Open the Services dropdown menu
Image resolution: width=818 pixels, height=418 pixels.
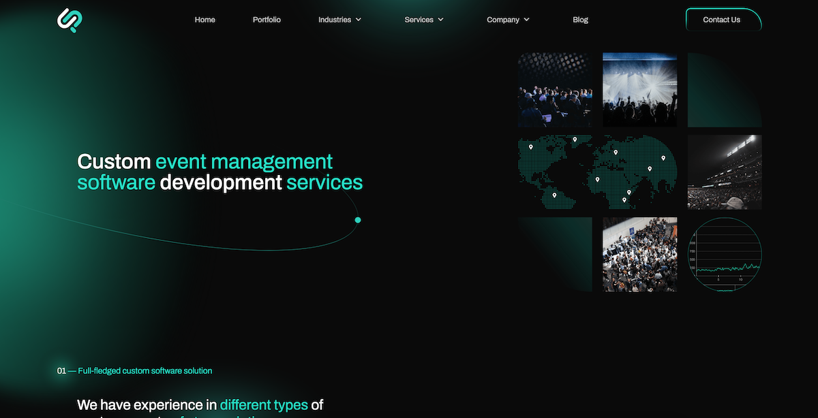pos(423,20)
